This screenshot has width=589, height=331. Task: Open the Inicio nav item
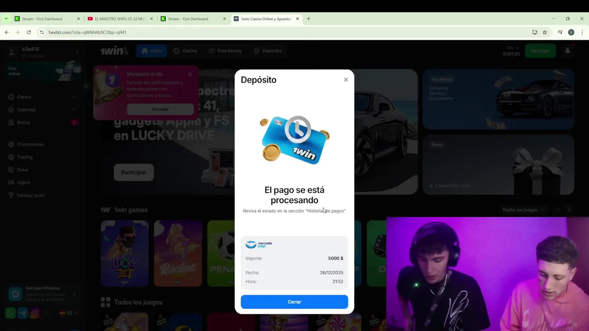click(x=152, y=51)
